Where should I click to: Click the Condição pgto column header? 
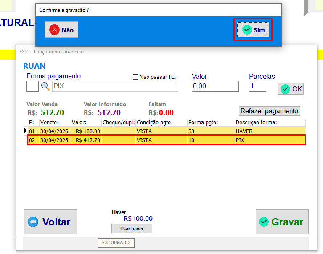(154, 123)
